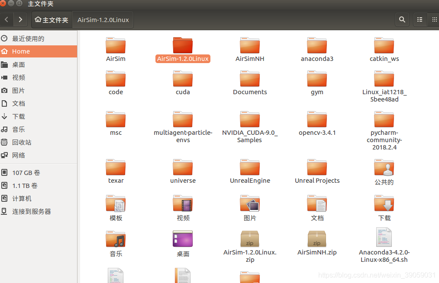Select the universe folder icon

tap(183, 167)
